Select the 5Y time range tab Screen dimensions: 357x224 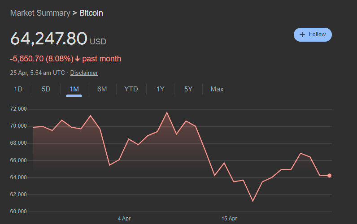click(x=188, y=89)
